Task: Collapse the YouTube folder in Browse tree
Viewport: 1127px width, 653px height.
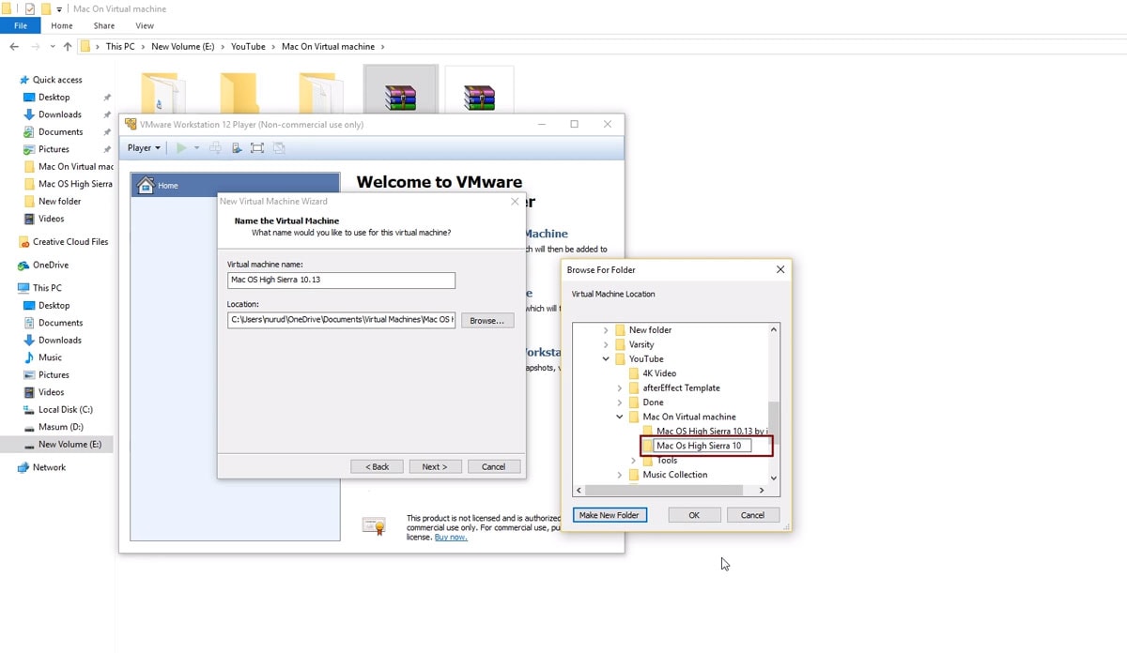Action: [606, 359]
